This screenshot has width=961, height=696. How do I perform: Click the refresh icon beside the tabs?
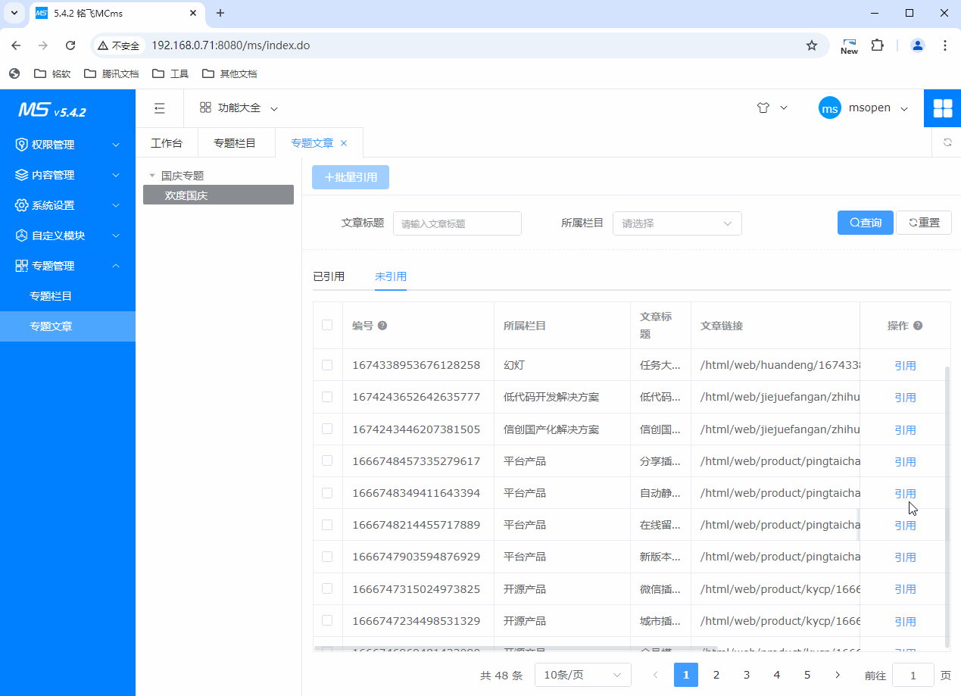point(947,142)
